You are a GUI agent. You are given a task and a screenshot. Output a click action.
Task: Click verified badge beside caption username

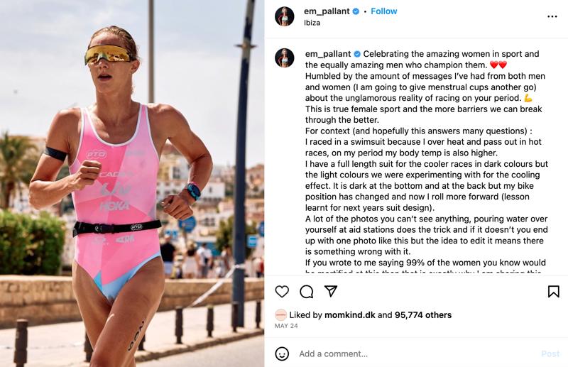click(x=357, y=54)
